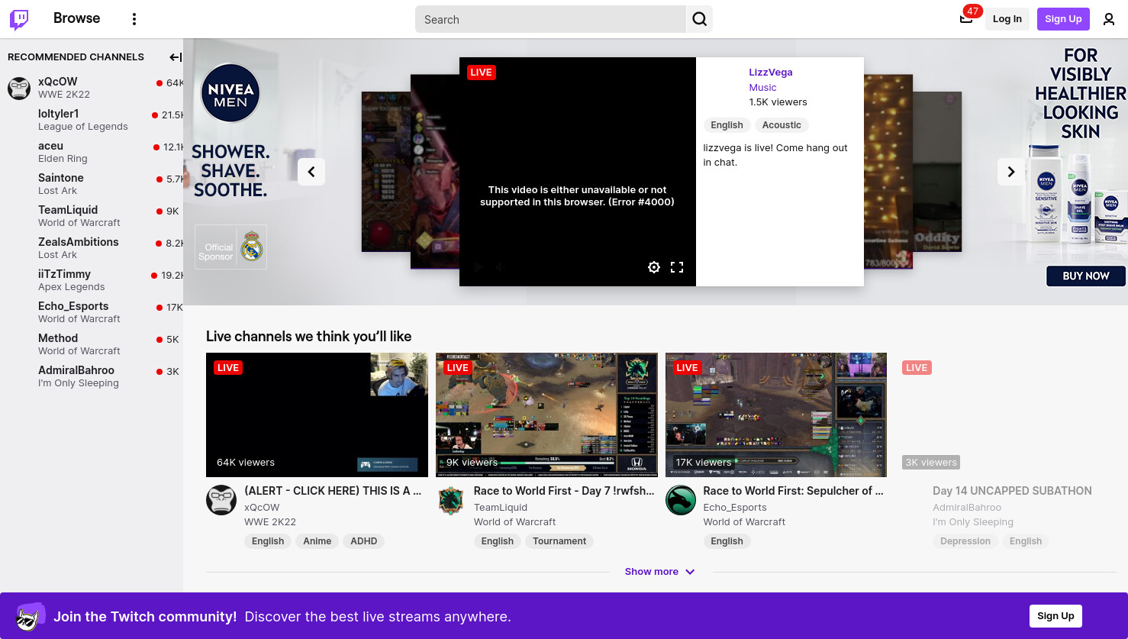Select iiTzTimmy in recommended channels
This screenshot has width=1128, height=639.
[x=92, y=280]
